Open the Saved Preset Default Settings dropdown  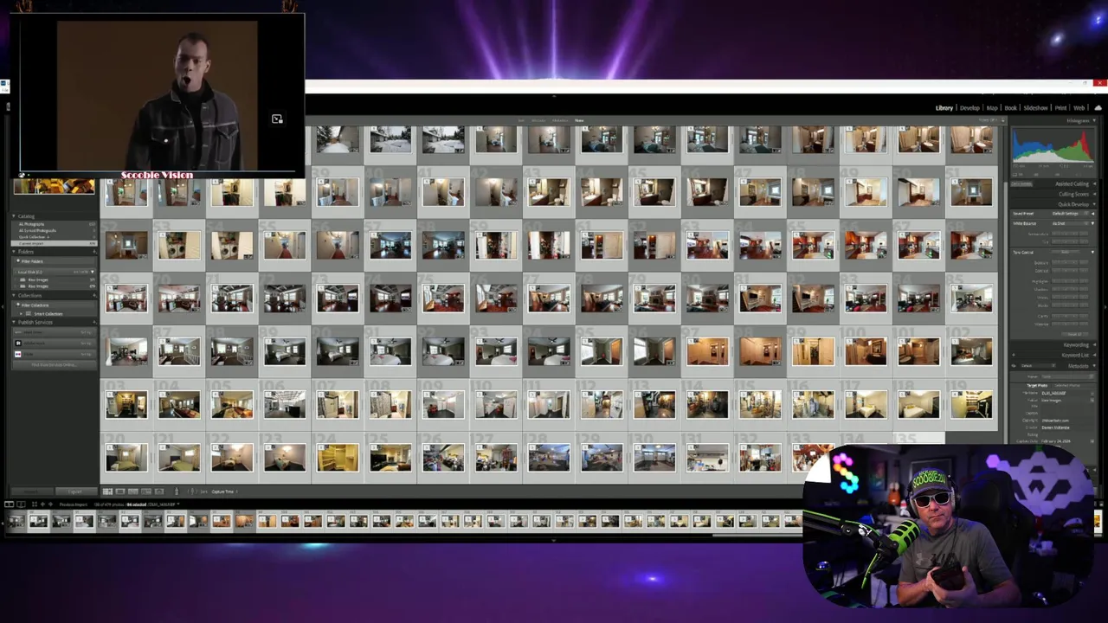[1070, 214]
